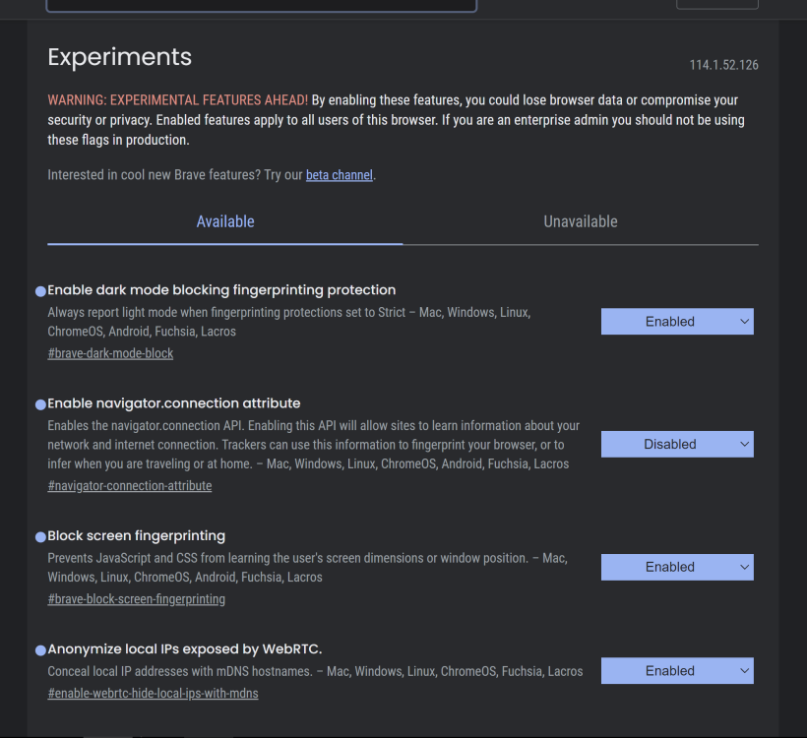The image size is (807, 738).
Task: Click the #navigator-connection-attribute anchor link
Action: pos(130,486)
